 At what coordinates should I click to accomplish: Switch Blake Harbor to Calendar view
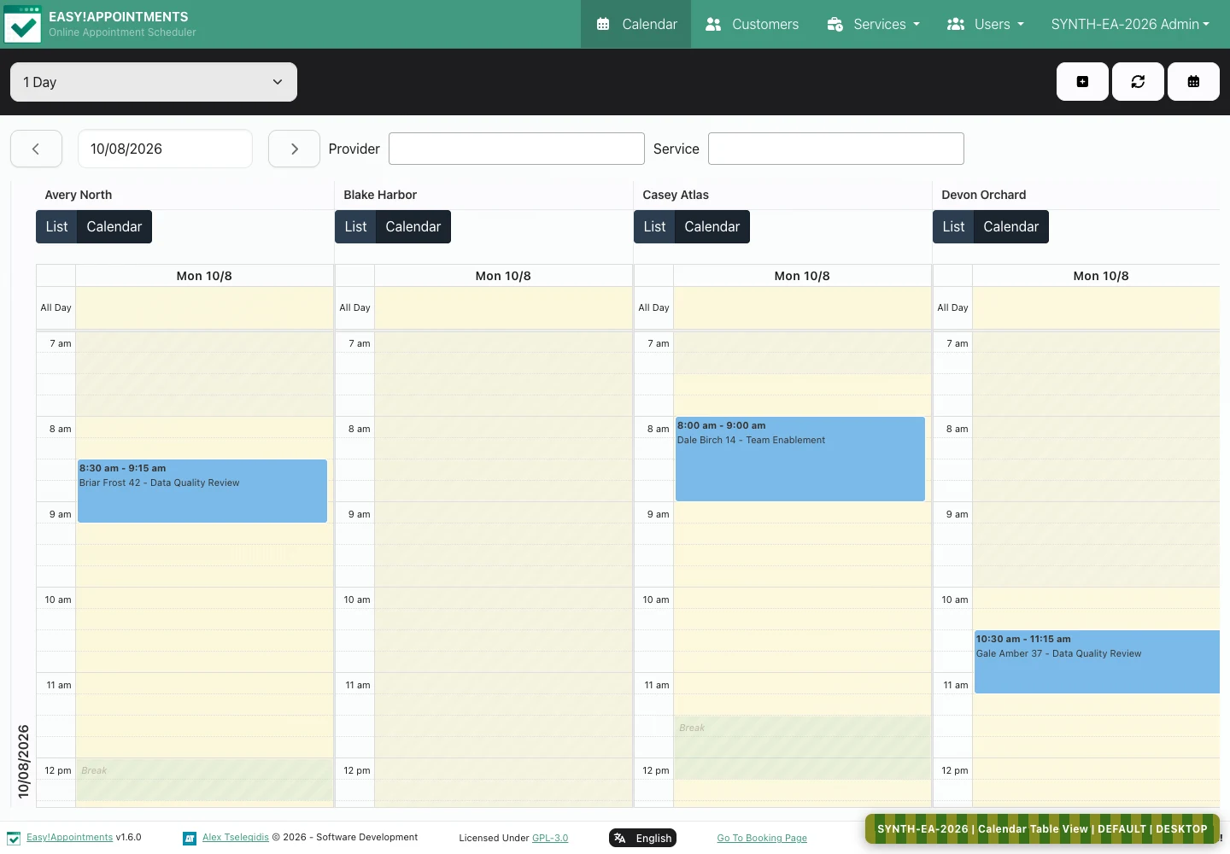click(413, 226)
